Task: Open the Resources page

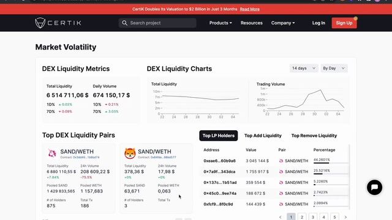Action: coord(252,23)
